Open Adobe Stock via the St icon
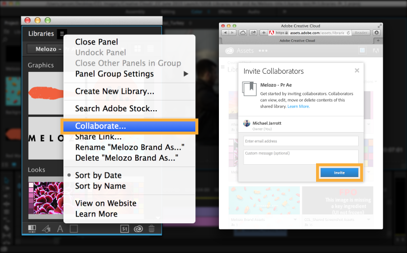 pyautogui.click(x=125, y=229)
